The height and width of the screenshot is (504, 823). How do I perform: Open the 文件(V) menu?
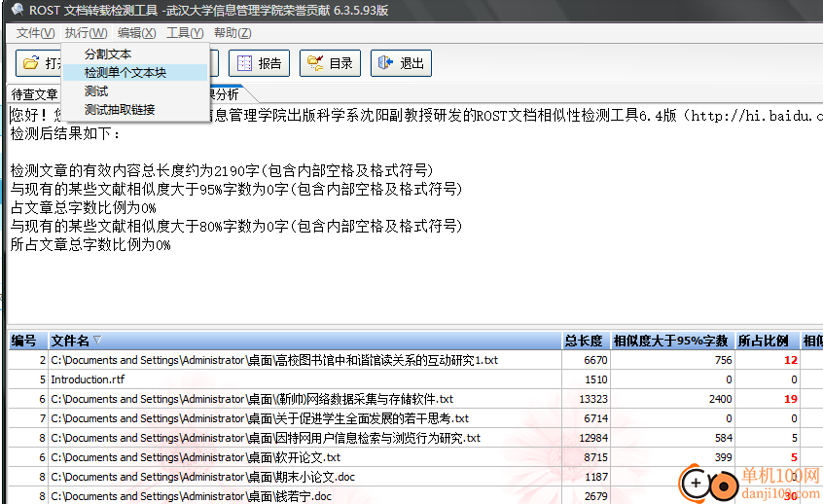[x=35, y=33]
